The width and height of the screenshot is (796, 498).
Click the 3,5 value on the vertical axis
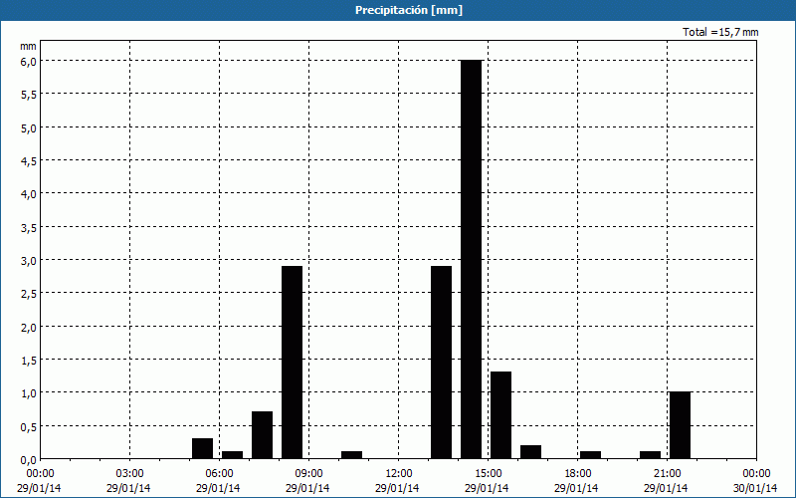pos(29,227)
